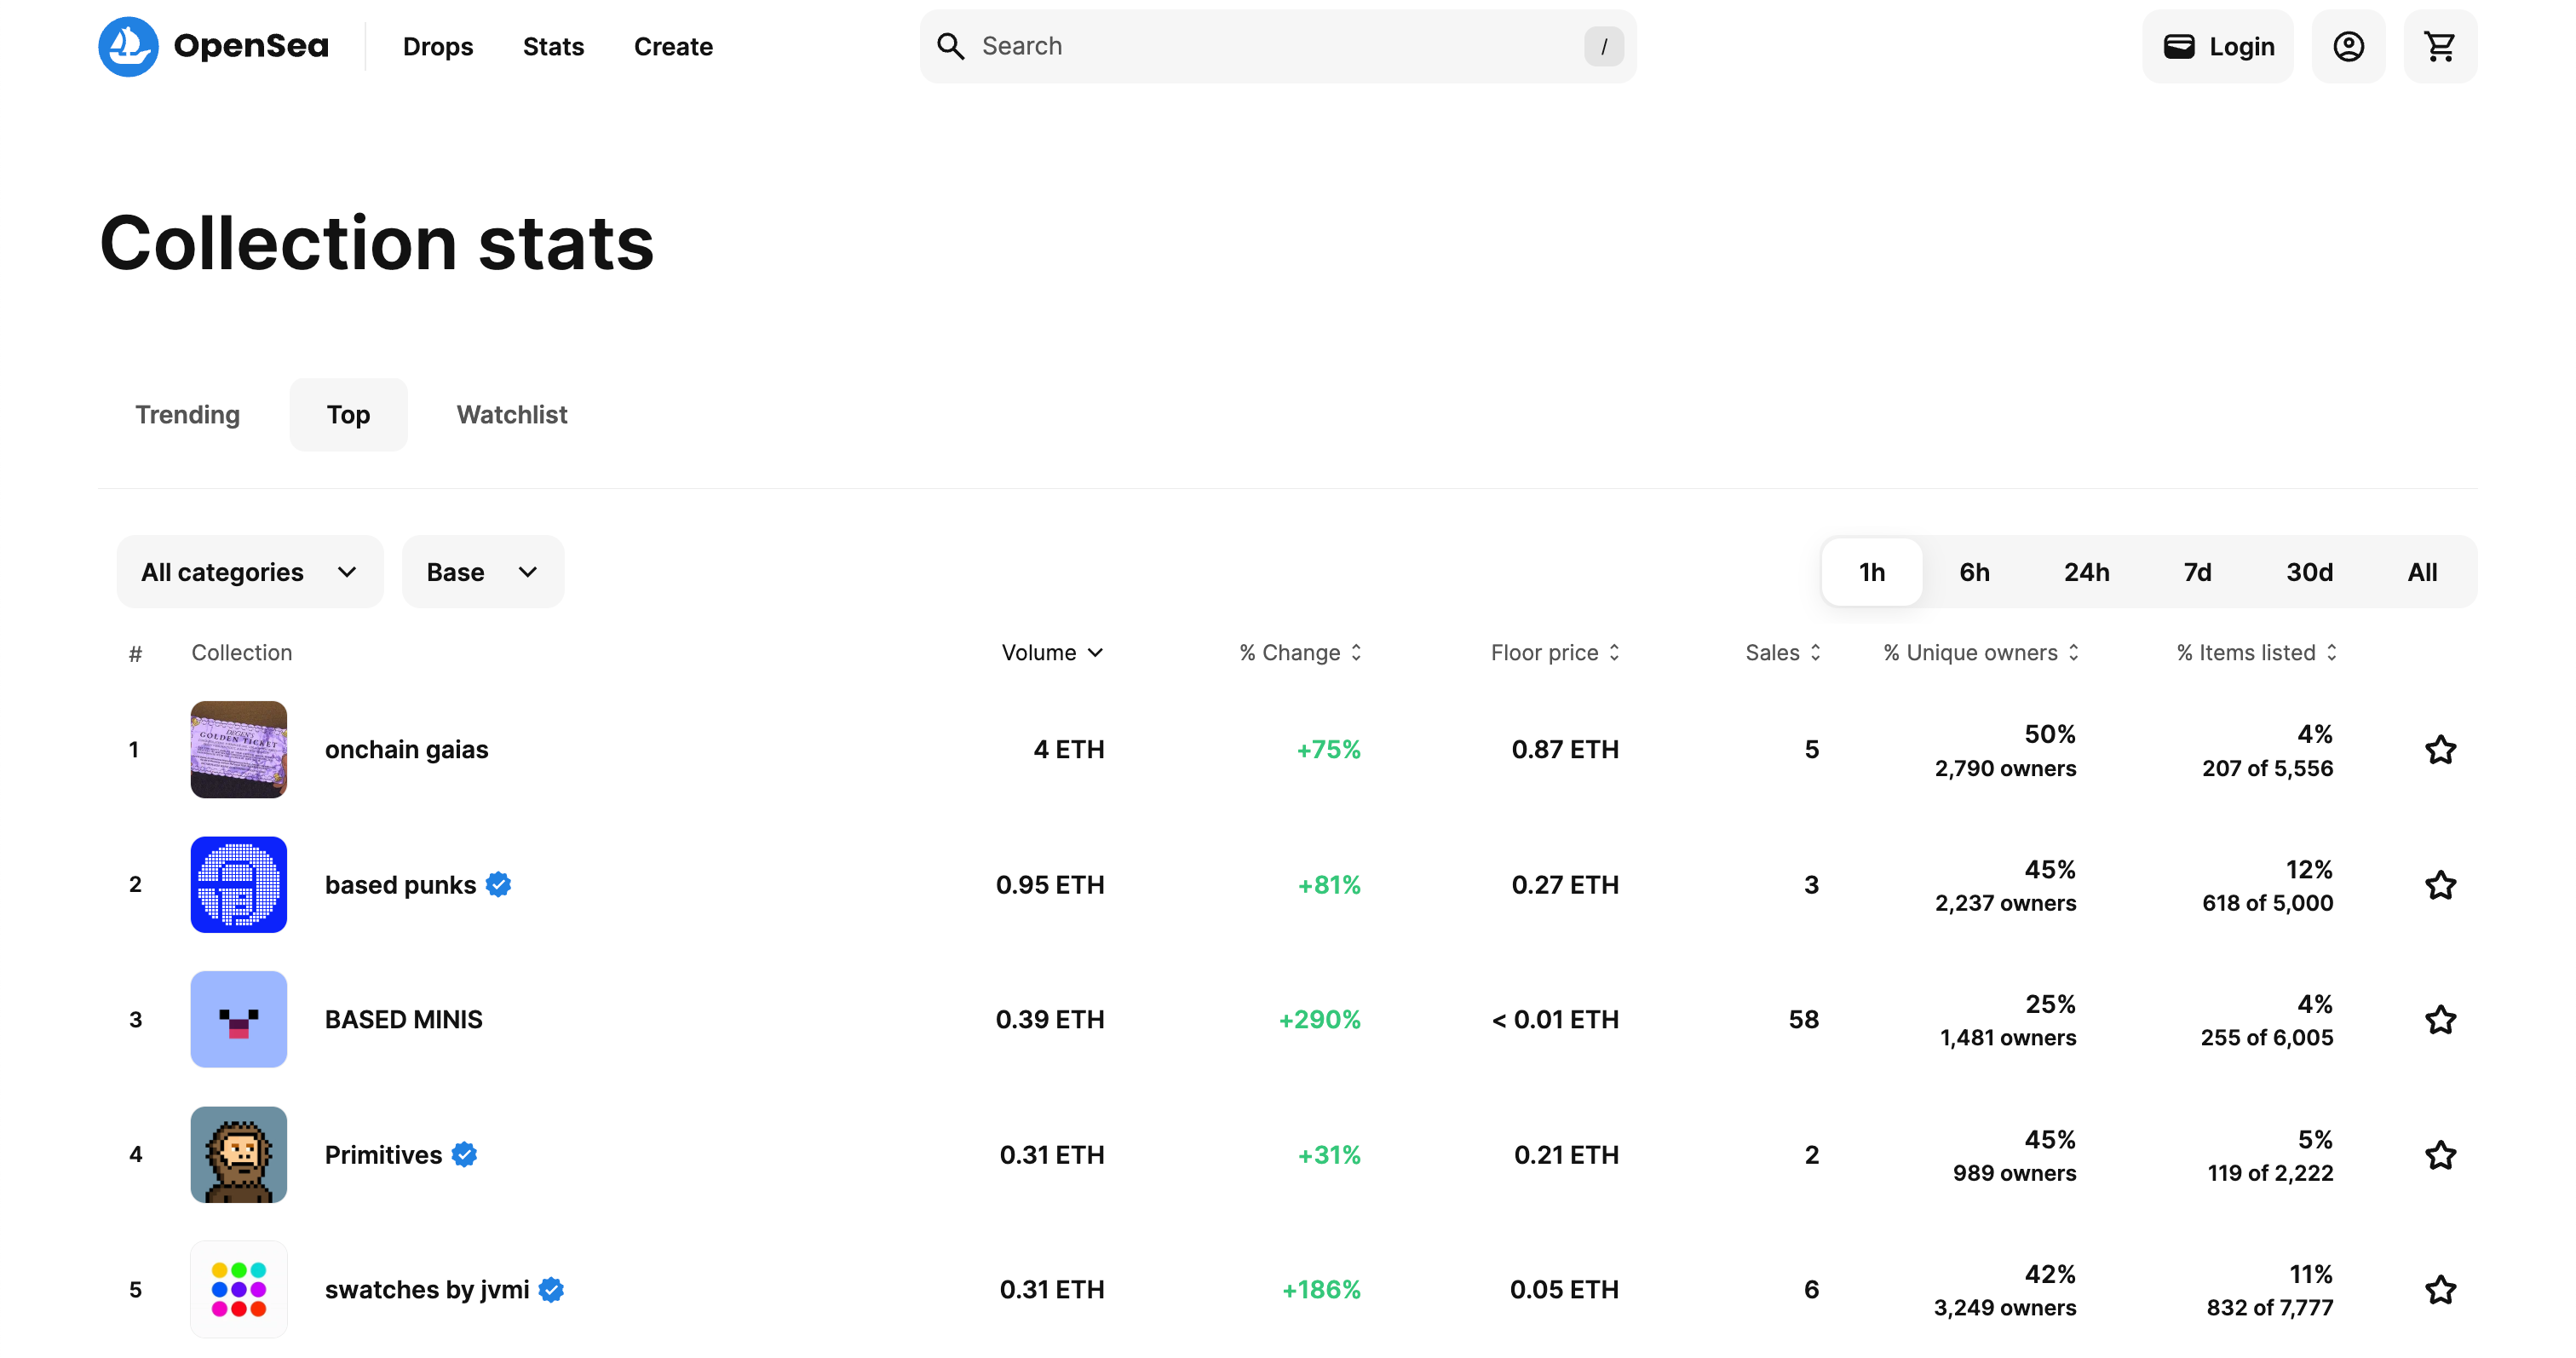The height and width of the screenshot is (1358, 2576).
Task: Click Primitives caveman thumbnail
Action: [x=239, y=1155]
